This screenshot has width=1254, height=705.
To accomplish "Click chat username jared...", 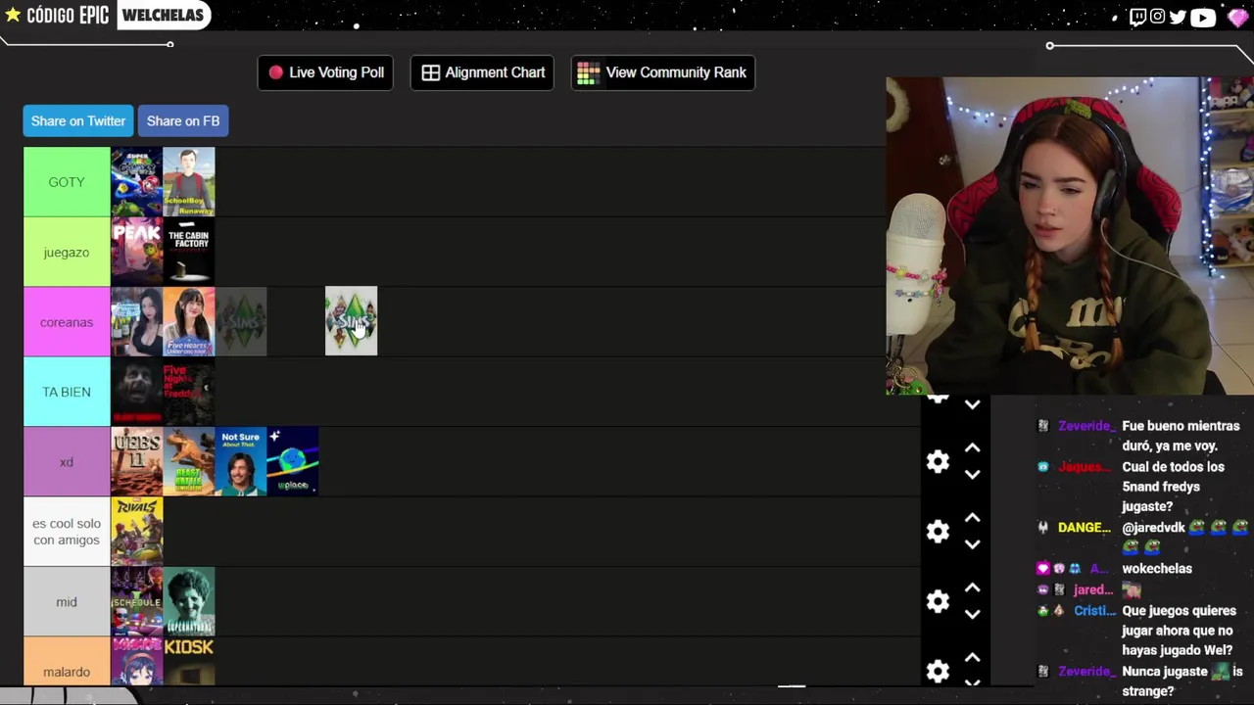I will 1093,589.
